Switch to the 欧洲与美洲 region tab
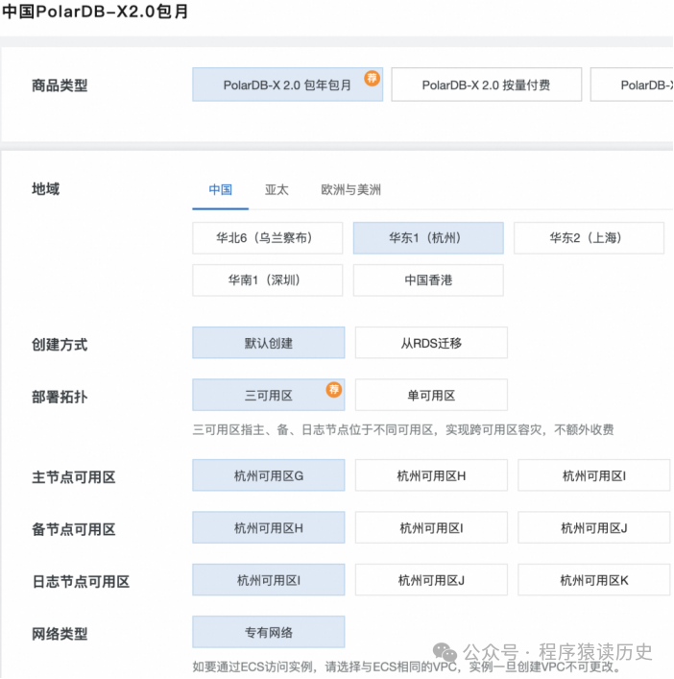The image size is (674, 679). click(350, 189)
